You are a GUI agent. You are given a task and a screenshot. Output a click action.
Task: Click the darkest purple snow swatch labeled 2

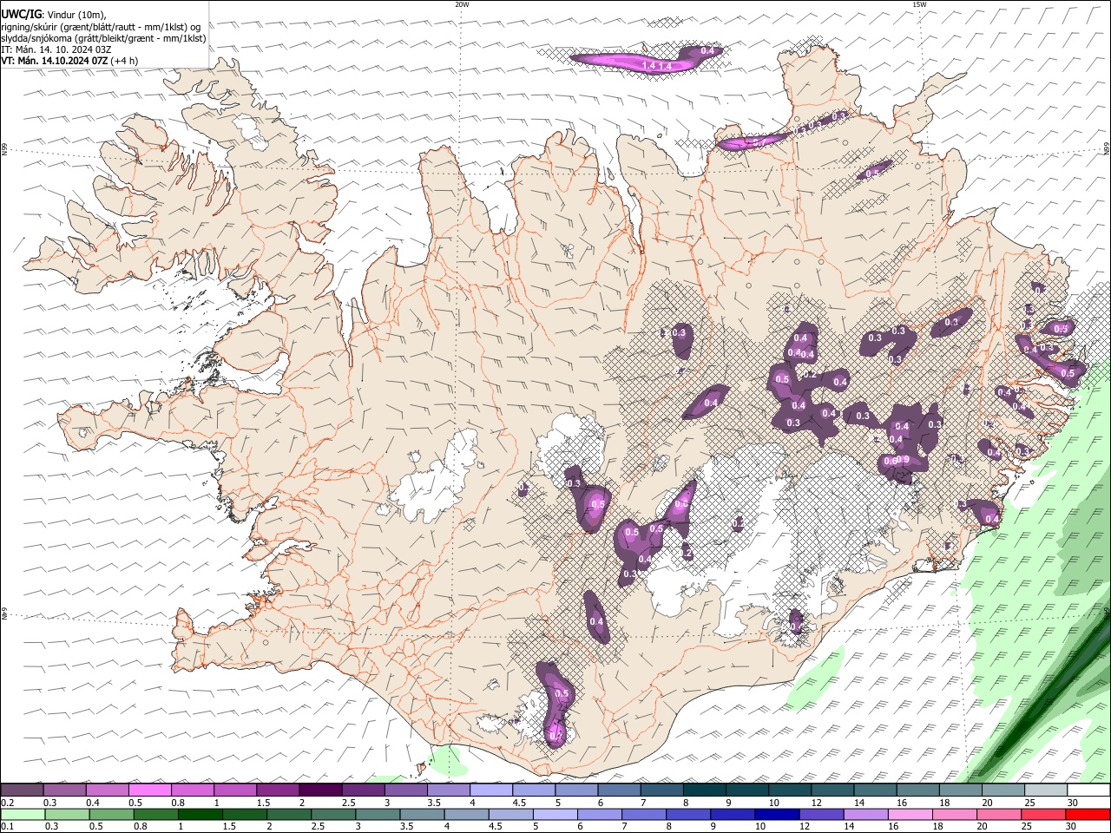click(320, 790)
